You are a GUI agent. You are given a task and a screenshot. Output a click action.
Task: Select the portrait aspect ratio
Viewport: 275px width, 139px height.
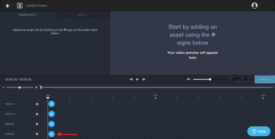pos(251,79)
